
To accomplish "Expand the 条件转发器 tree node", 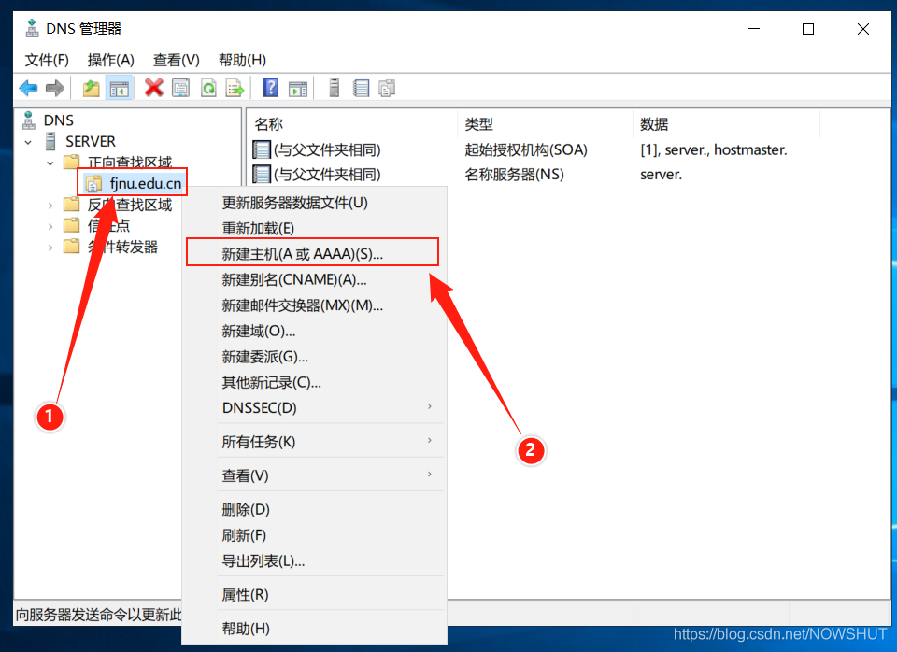I will [x=50, y=248].
